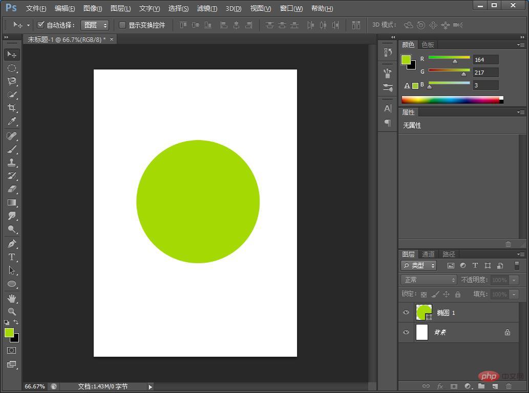Open the Move tool preset picker arrow
This screenshot has height=393, width=529.
point(28,25)
